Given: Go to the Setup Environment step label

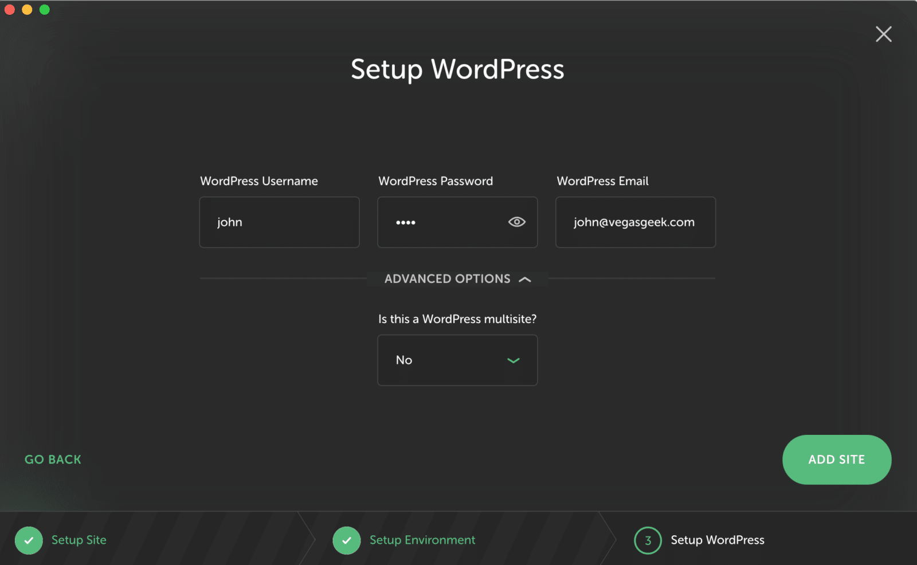Looking at the screenshot, I should 422,540.
